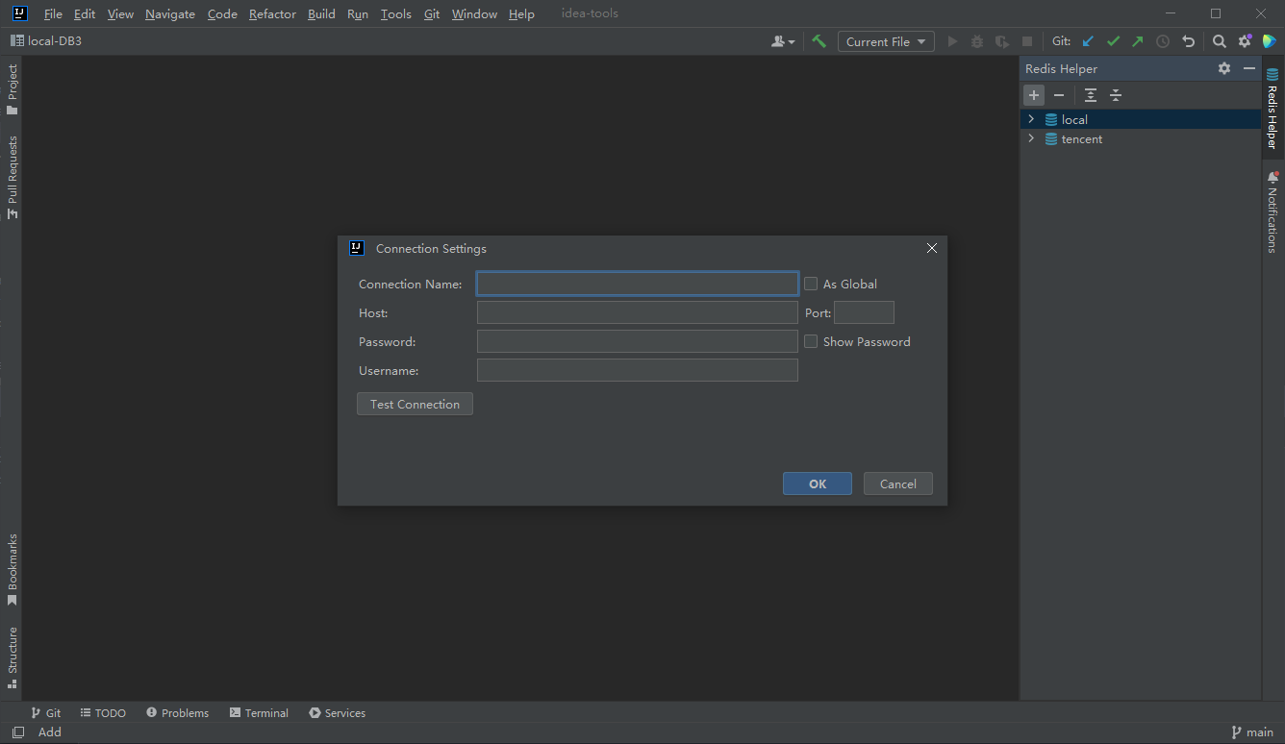
Task: Open the Help menu
Action: pyautogui.click(x=521, y=13)
